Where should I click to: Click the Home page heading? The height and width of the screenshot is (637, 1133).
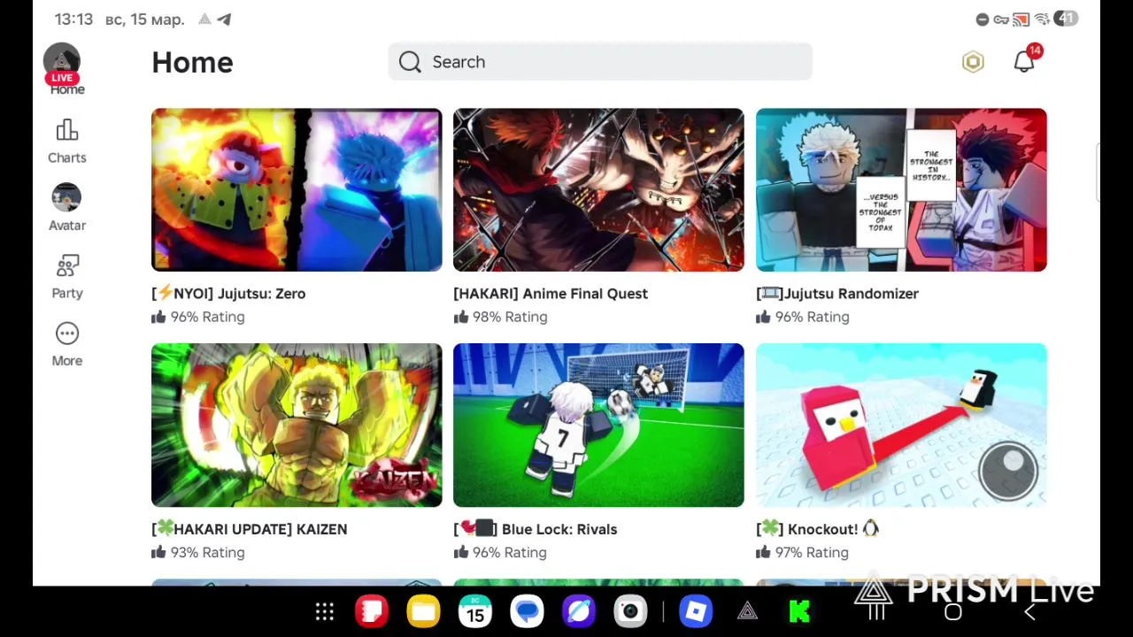click(x=192, y=62)
